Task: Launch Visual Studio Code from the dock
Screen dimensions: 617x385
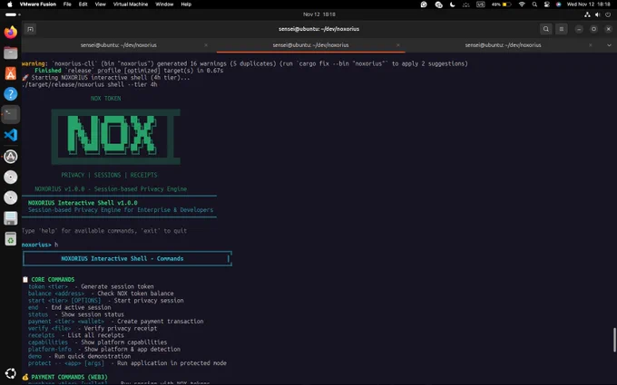Action: 11,135
